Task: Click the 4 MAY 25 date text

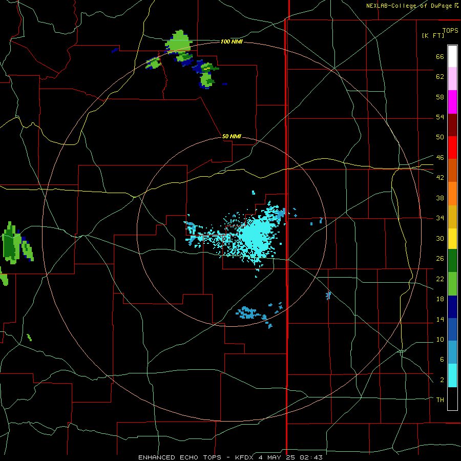Action: click(x=278, y=457)
